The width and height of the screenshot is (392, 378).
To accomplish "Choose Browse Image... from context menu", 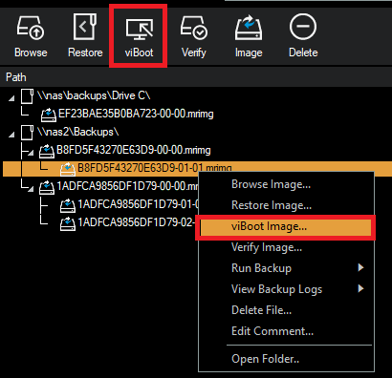I will (x=272, y=184).
